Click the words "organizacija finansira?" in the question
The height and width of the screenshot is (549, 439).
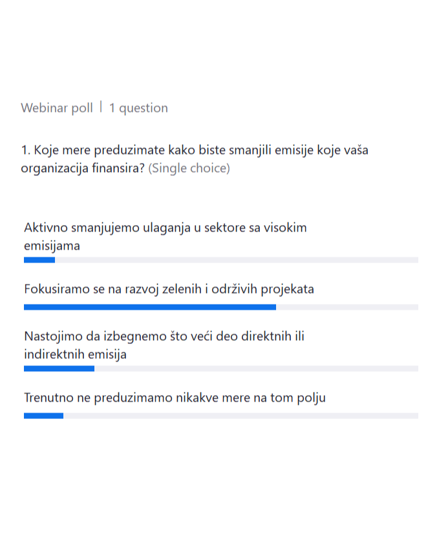[x=83, y=169]
